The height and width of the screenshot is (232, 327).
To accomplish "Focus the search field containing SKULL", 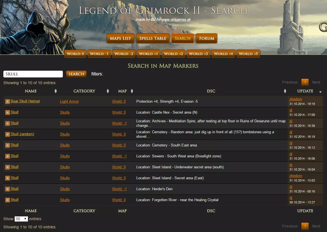I will pyautogui.click(x=33, y=74).
